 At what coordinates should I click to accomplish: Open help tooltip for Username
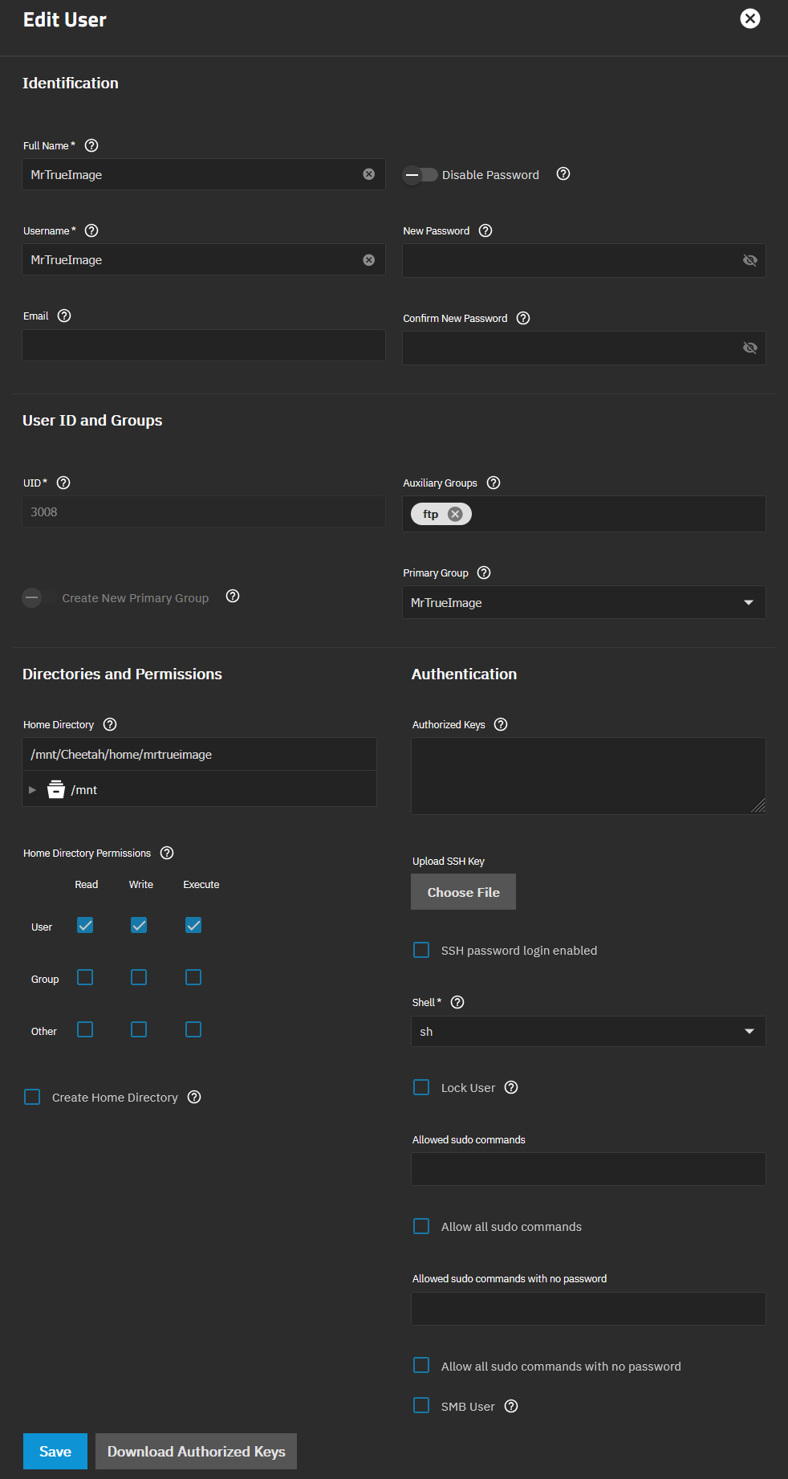coord(91,230)
